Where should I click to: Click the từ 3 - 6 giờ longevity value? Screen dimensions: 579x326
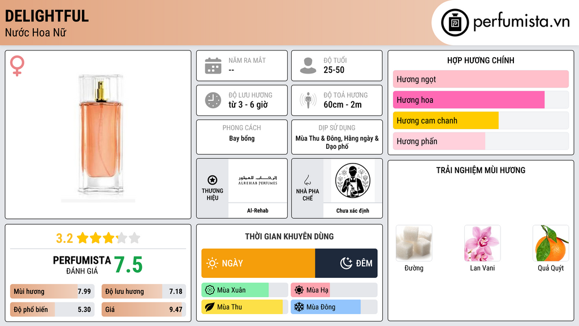tap(248, 105)
